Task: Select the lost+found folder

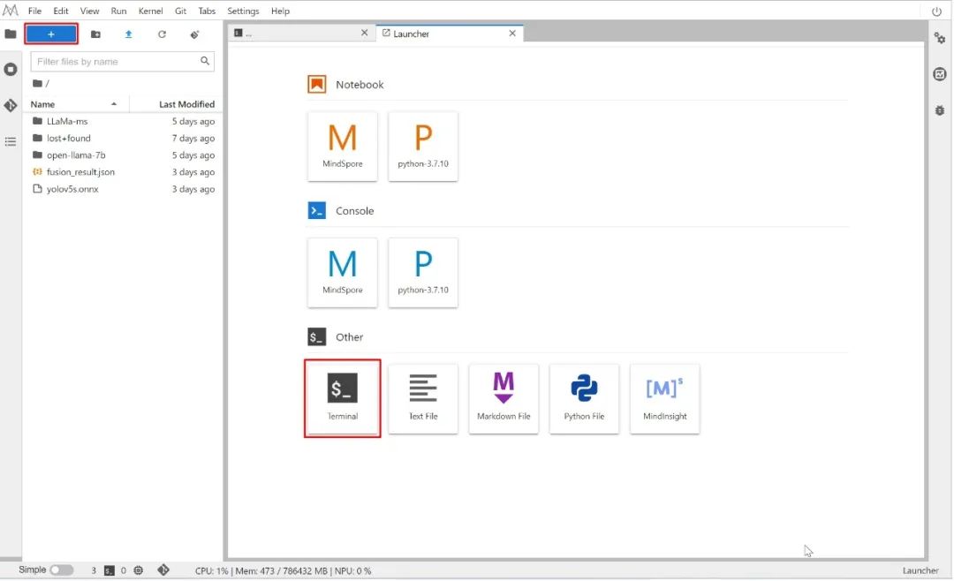Action: (x=124, y=138)
